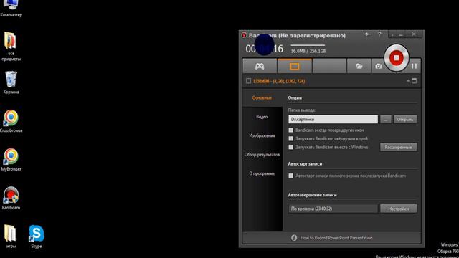Select the game recording mode gamepad icon
Image resolution: width=459 pixels, height=258 pixels.
pyautogui.click(x=260, y=67)
